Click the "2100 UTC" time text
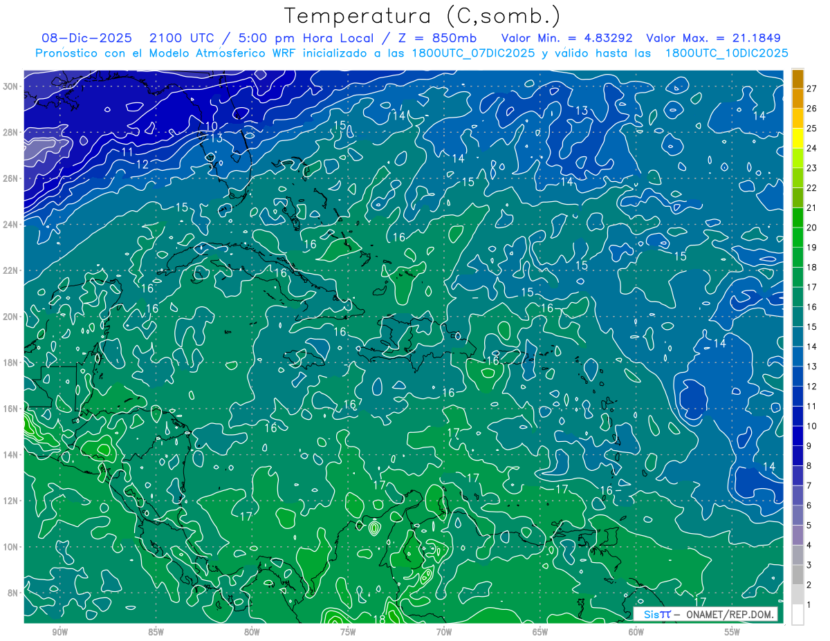830x641 pixels. pyautogui.click(x=183, y=38)
